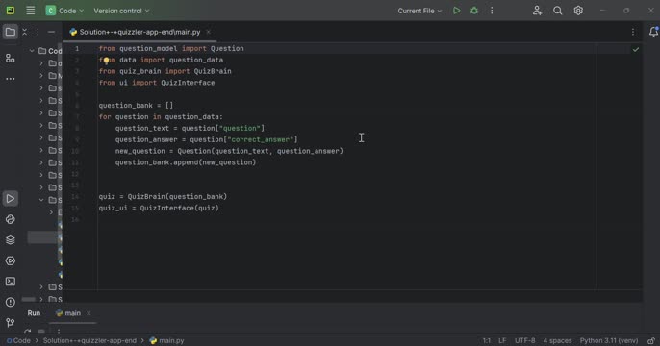Click main.py in the breadcrumb bar
Viewport: 660px width, 346px height.
click(167, 340)
